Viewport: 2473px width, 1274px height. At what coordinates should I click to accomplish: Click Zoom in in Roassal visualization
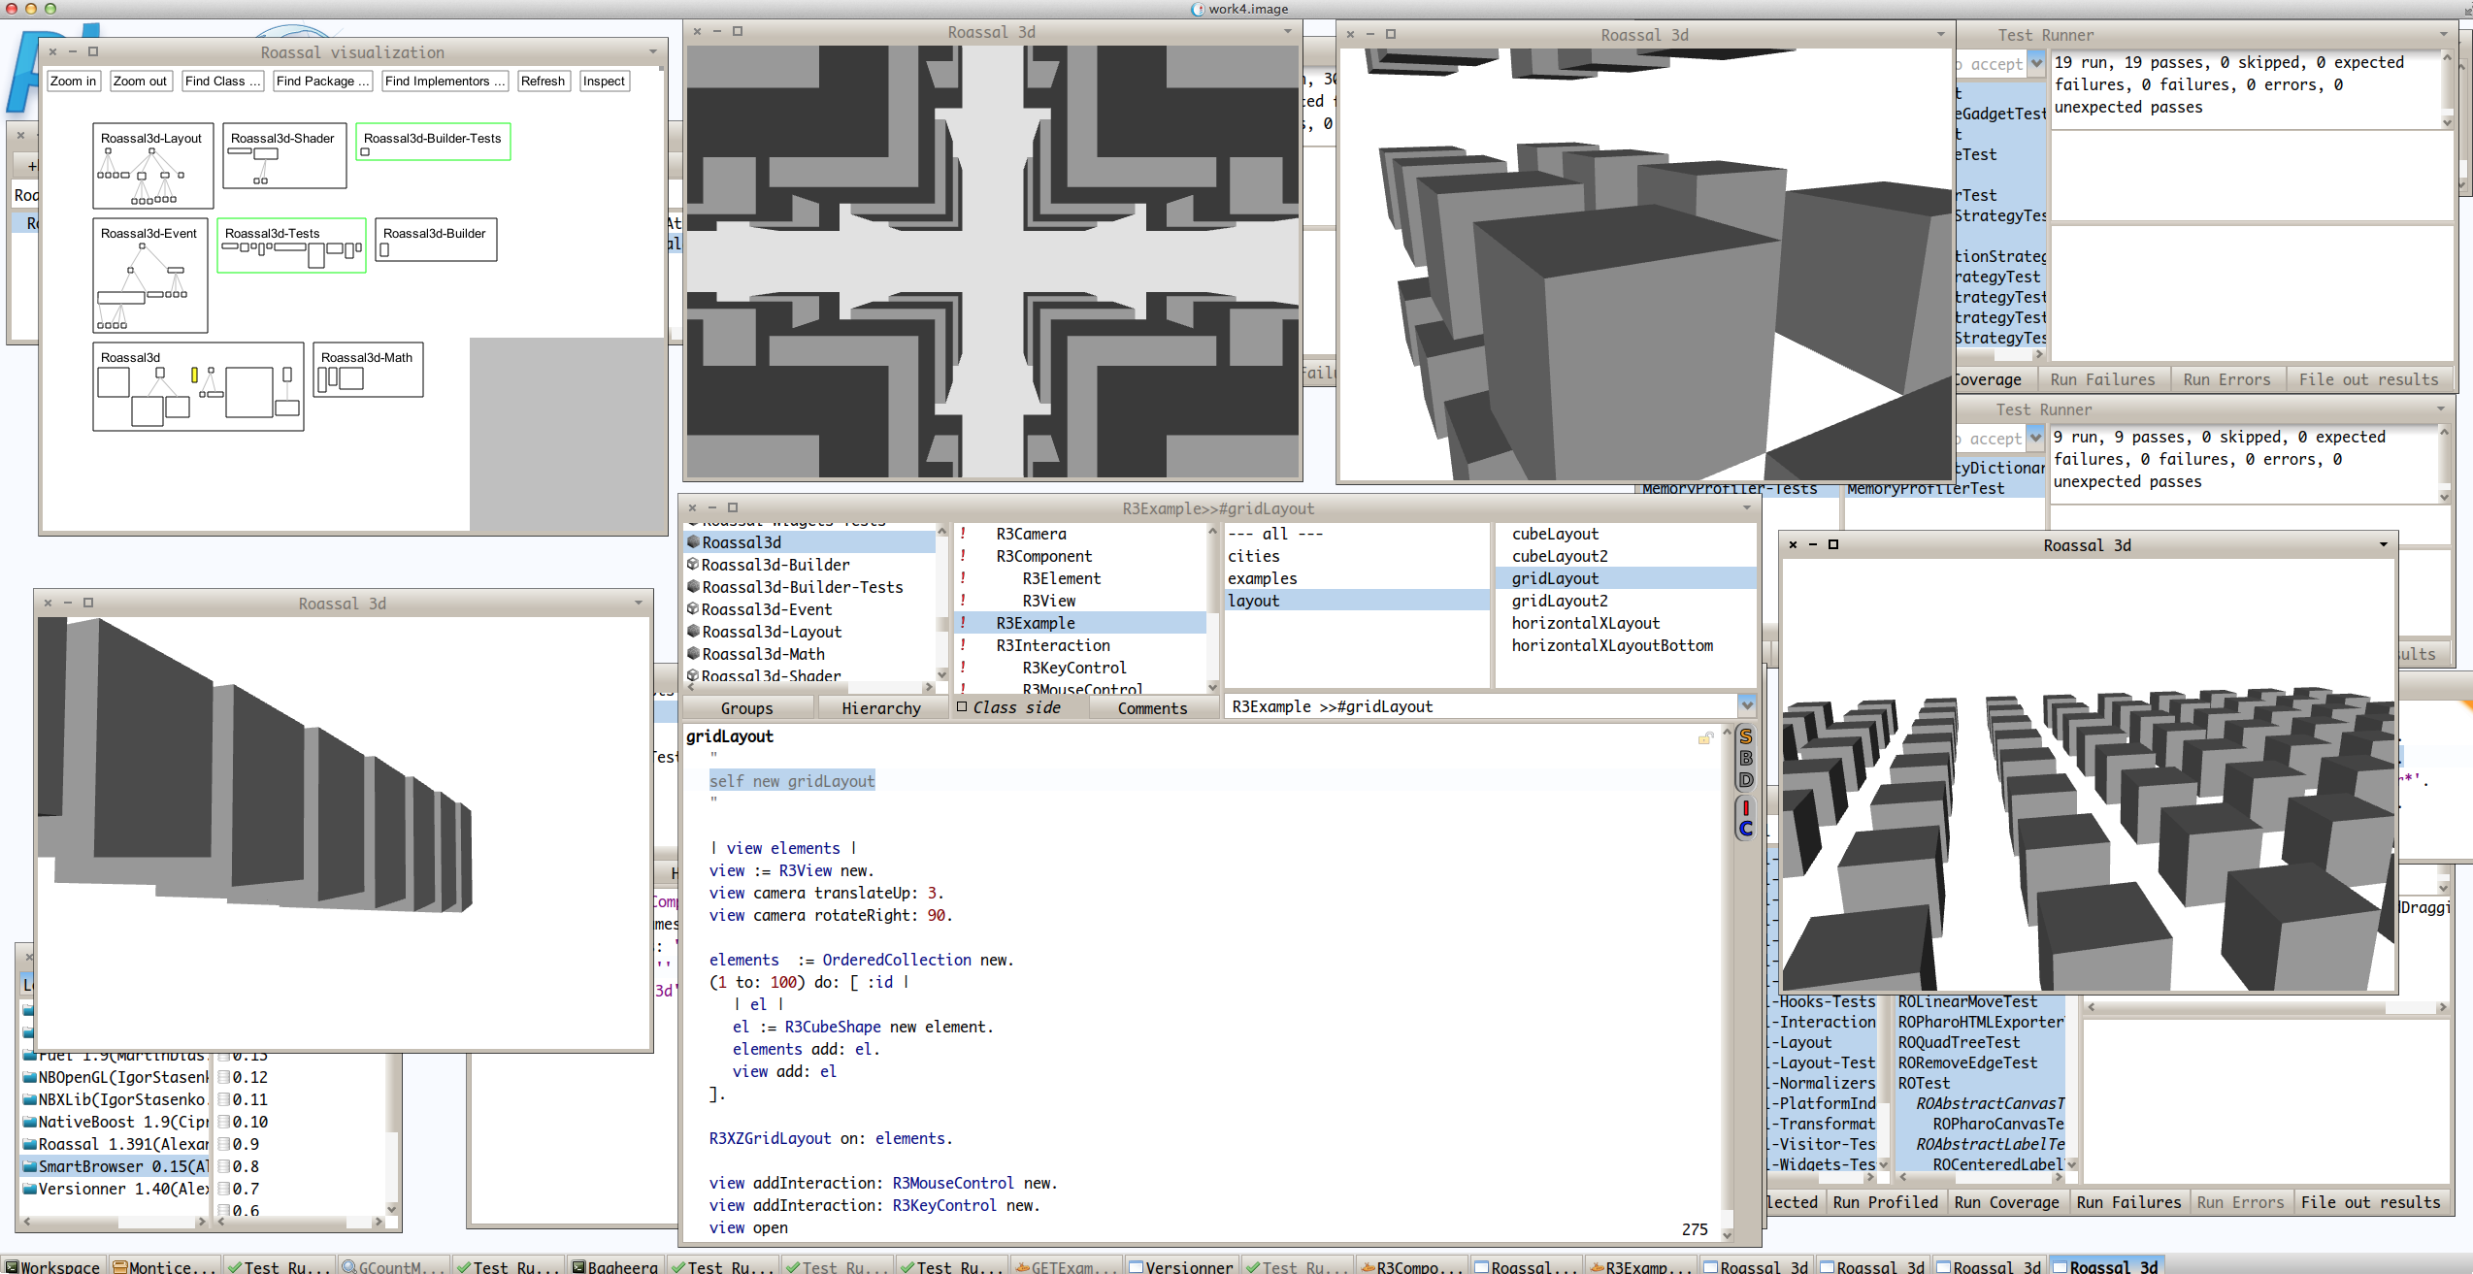point(73,82)
